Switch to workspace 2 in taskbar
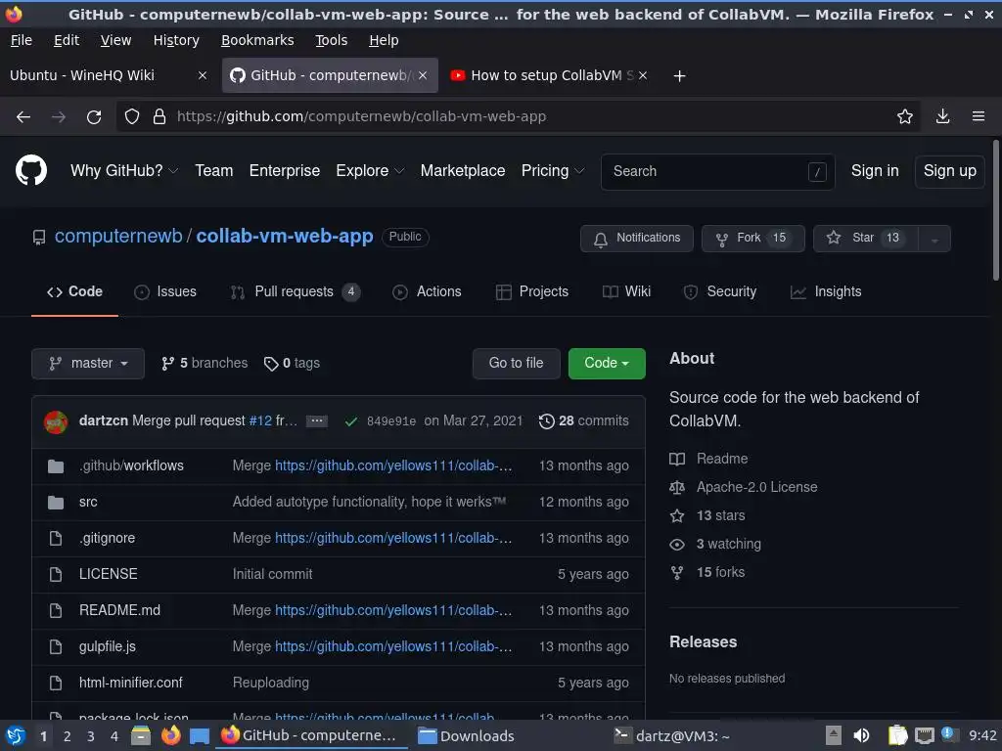 pos(68,736)
